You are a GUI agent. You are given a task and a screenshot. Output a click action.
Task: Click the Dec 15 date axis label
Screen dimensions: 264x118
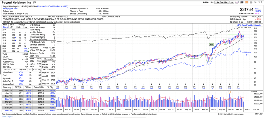[x=59, y=109]
